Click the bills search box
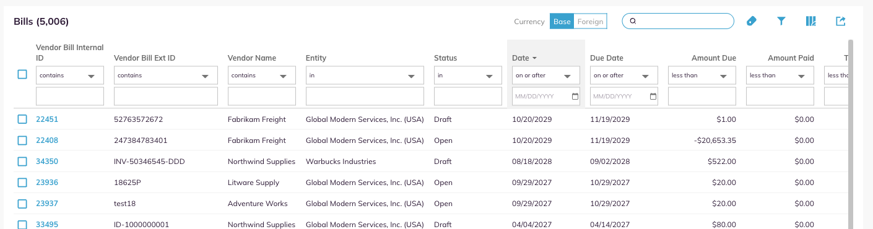 [x=678, y=21]
